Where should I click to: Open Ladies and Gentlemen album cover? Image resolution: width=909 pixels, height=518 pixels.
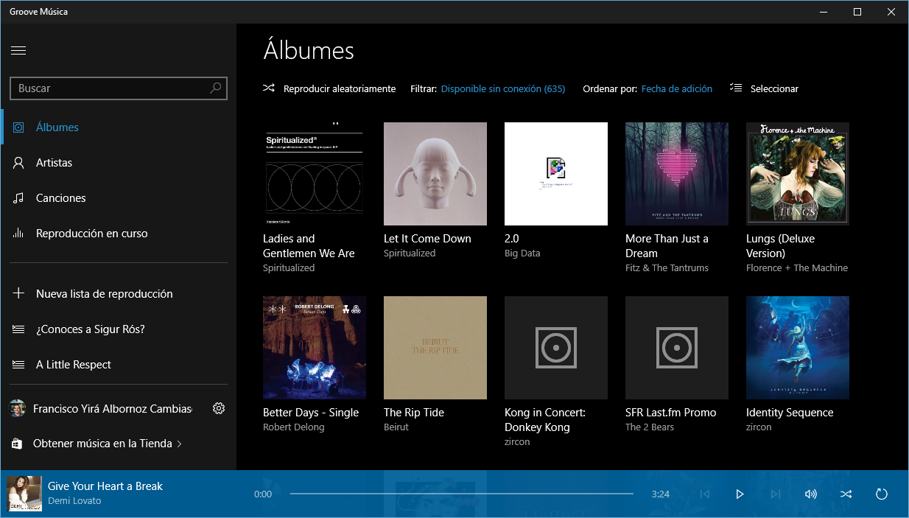[315, 174]
